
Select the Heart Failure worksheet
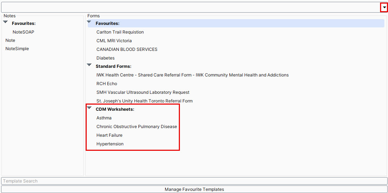109,135
